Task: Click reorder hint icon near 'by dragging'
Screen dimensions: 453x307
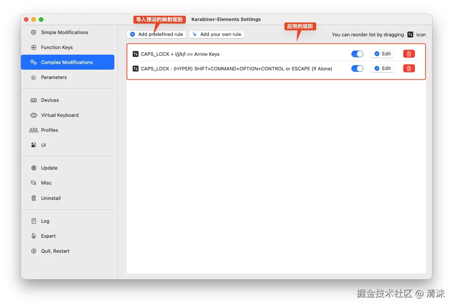Action: pyautogui.click(x=410, y=34)
